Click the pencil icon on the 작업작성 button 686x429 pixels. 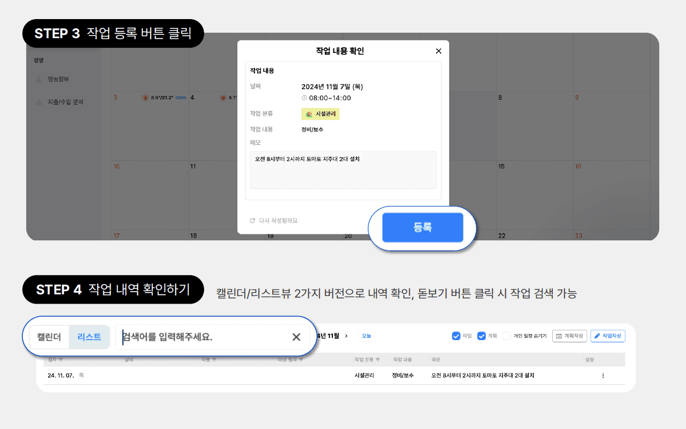596,336
